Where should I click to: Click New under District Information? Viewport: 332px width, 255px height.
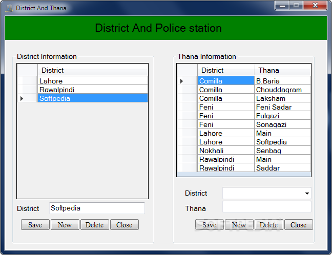[65, 225]
